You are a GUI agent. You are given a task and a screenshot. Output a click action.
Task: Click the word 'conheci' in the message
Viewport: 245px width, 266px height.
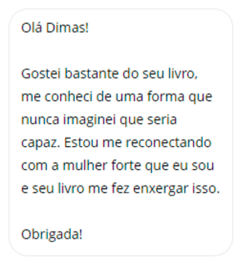point(69,97)
